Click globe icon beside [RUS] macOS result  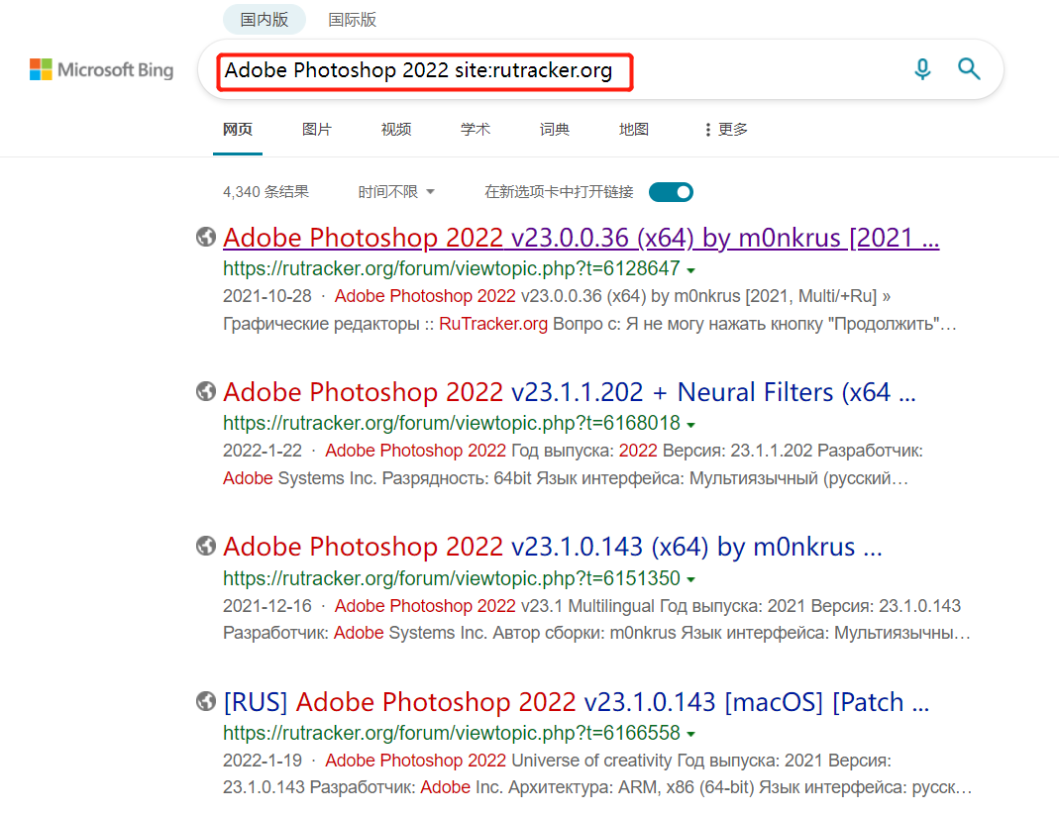(206, 701)
